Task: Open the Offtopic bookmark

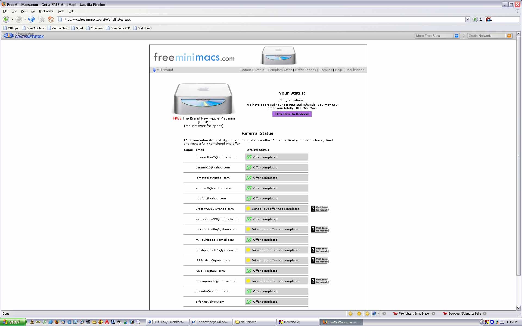Action: (11, 28)
